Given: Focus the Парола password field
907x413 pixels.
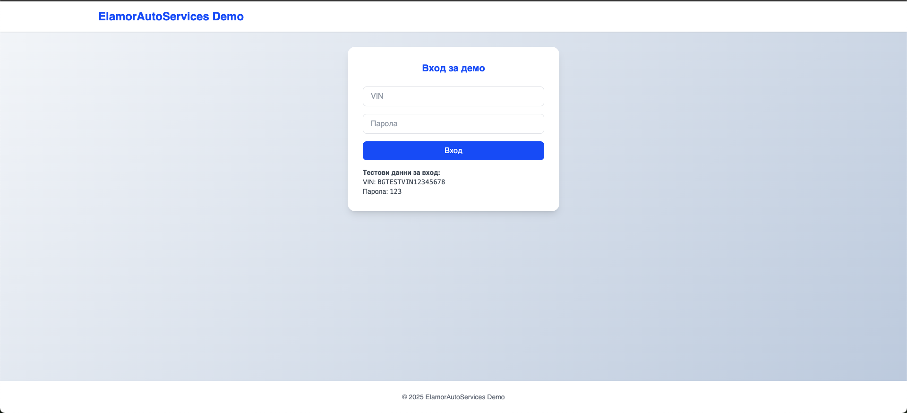Looking at the screenshot, I should click(453, 124).
